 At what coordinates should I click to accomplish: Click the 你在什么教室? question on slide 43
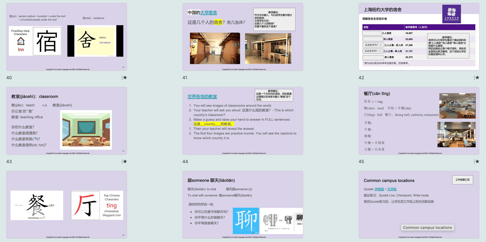tap(23, 127)
